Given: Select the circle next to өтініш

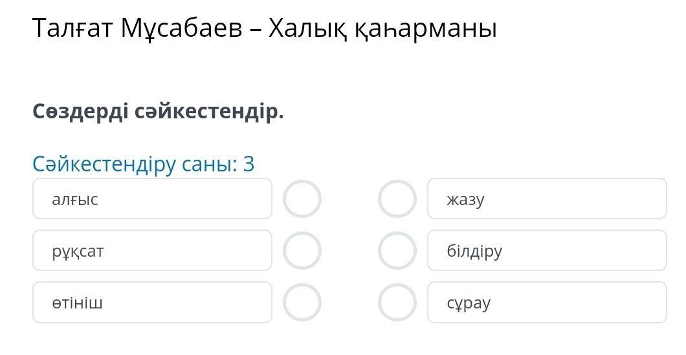Looking at the screenshot, I should point(302,303).
